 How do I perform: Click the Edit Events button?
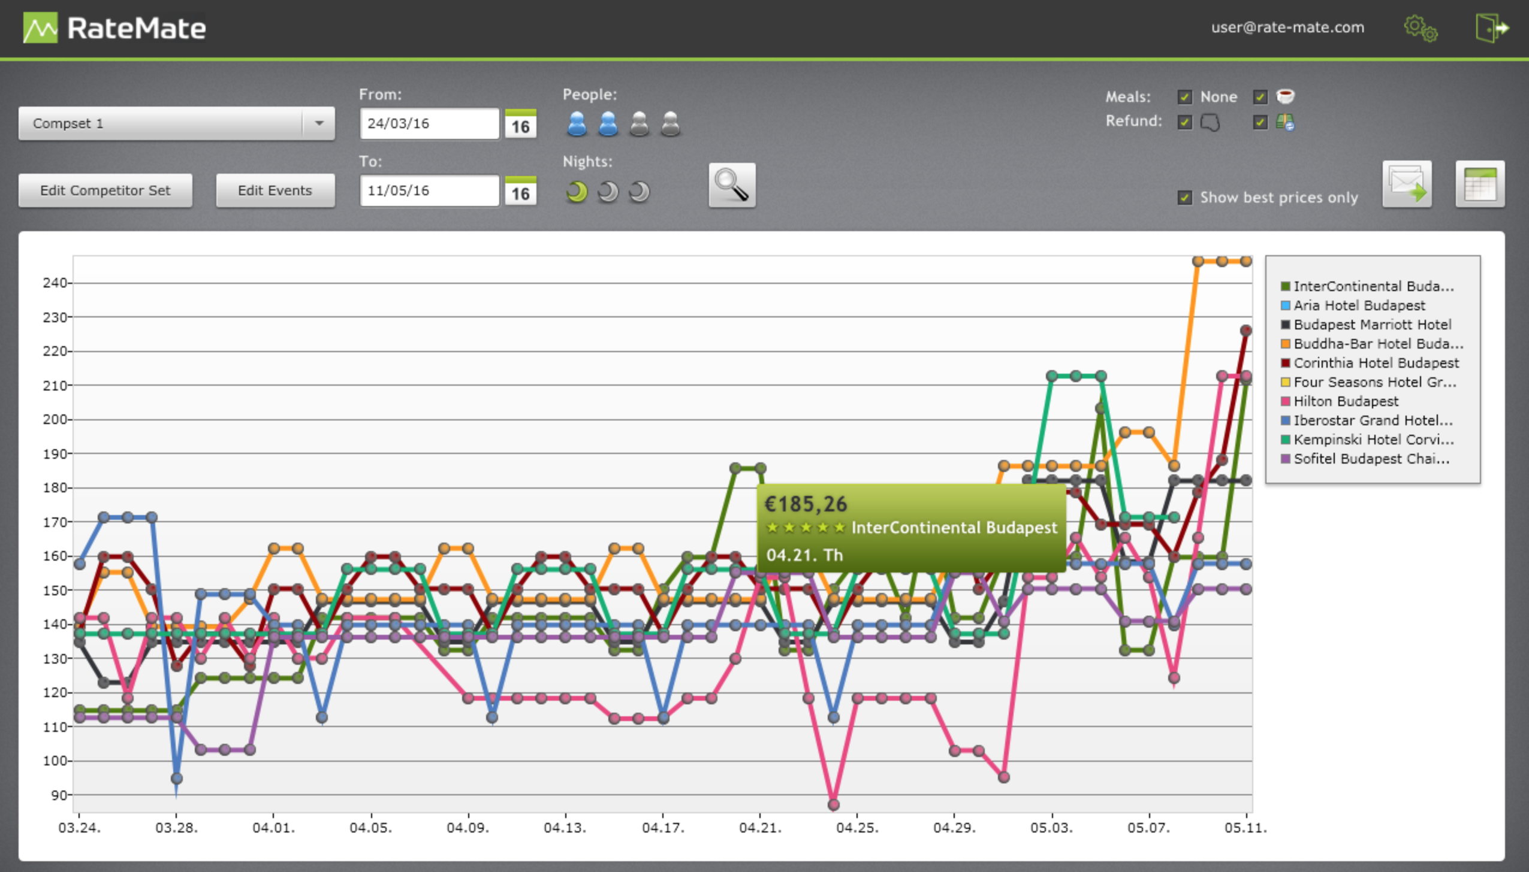[x=275, y=190]
